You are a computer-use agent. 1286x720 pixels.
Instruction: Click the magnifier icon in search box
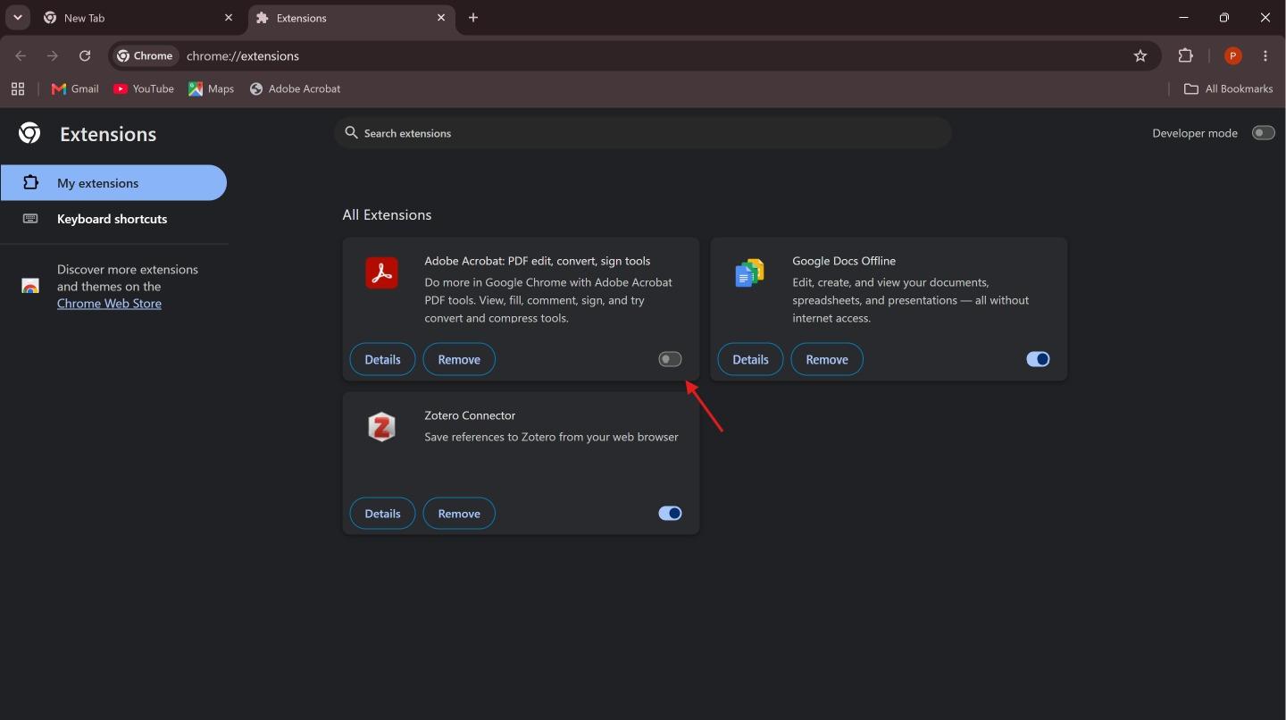click(351, 132)
